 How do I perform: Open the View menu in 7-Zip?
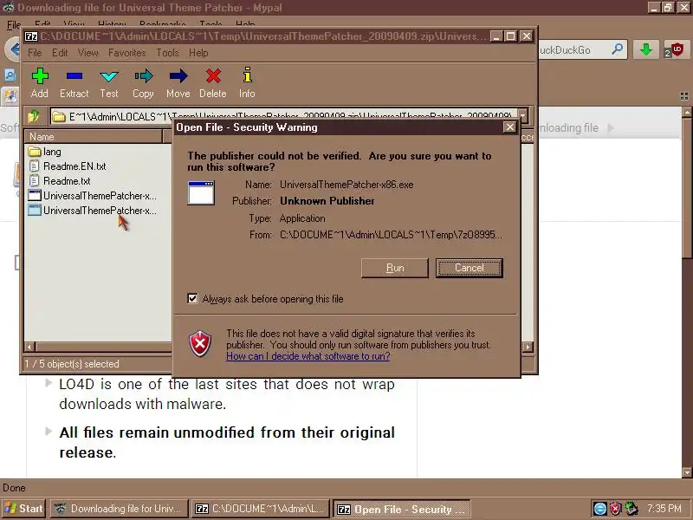click(88, 53)
